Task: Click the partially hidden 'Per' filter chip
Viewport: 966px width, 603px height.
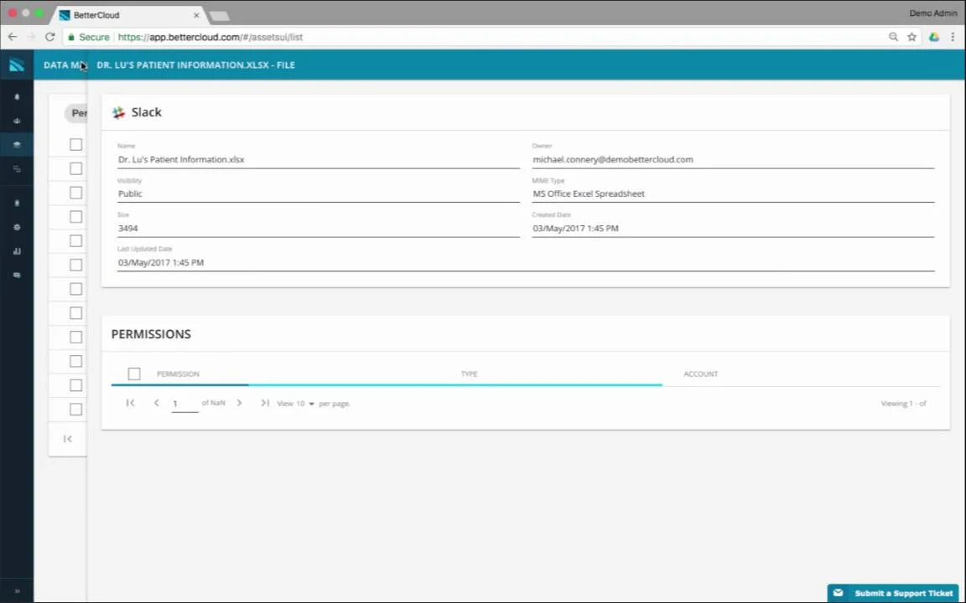Action: click(76, 113)
